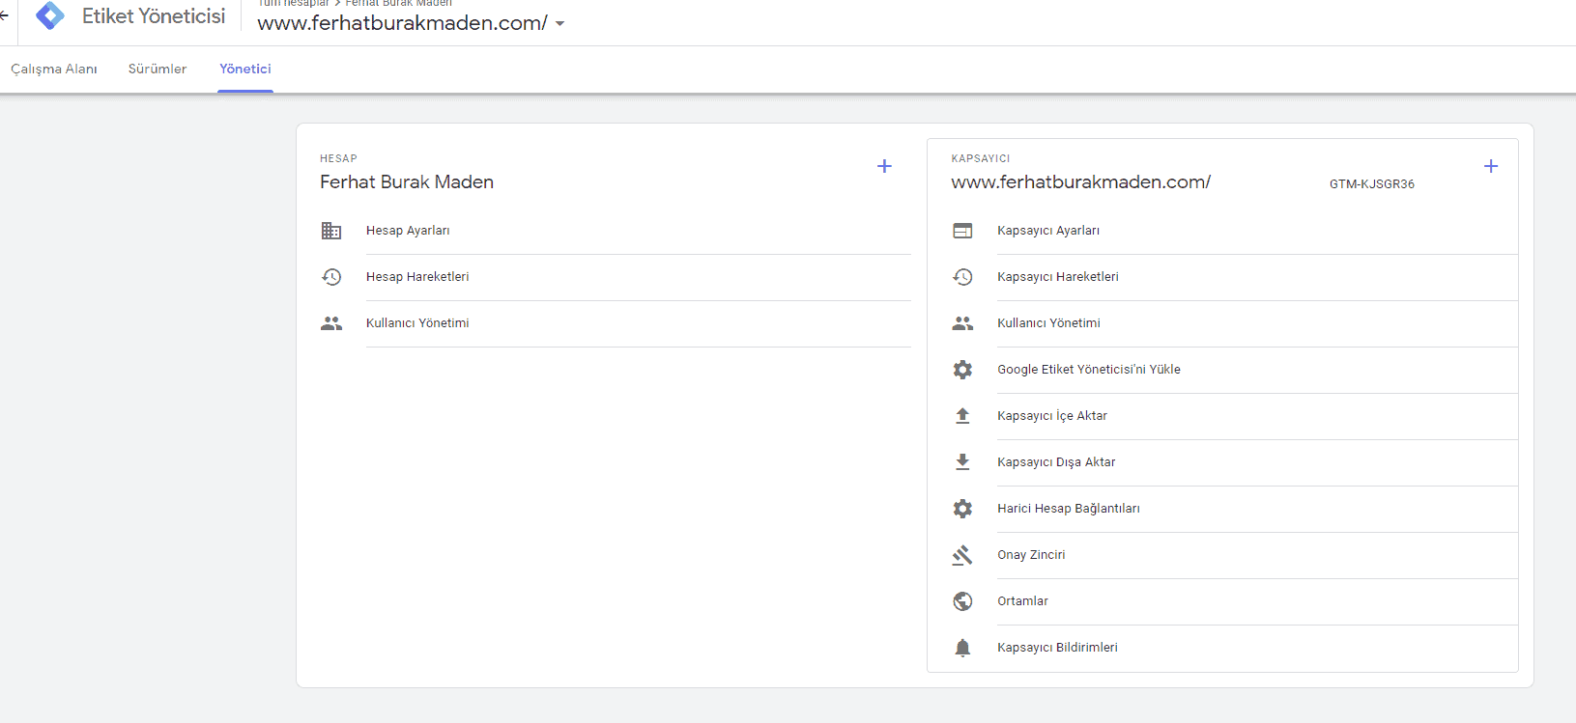
Task: Open Google Etiket Yöneticisi'ni Yükle
Action: [1088, 370]
